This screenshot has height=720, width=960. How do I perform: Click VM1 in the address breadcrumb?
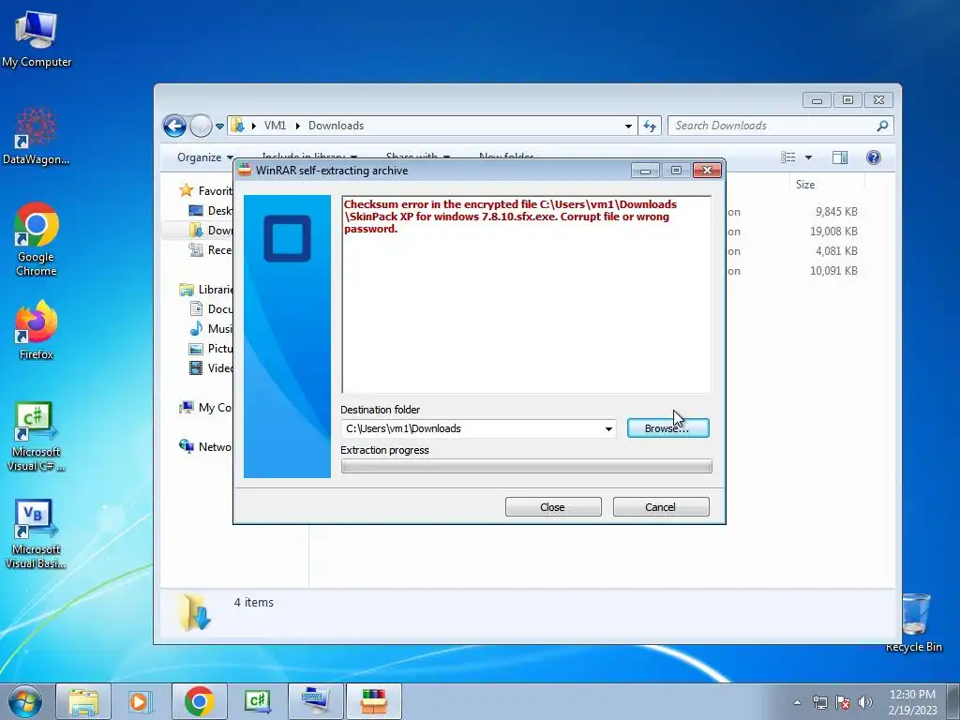[275, 126]
